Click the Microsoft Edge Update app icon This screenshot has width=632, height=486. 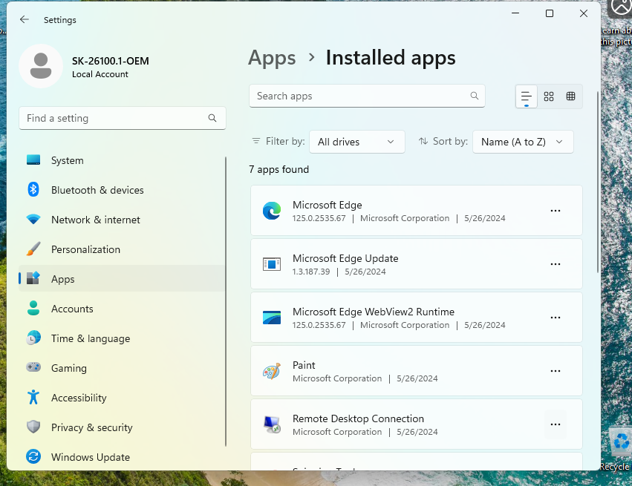point(272,264)
